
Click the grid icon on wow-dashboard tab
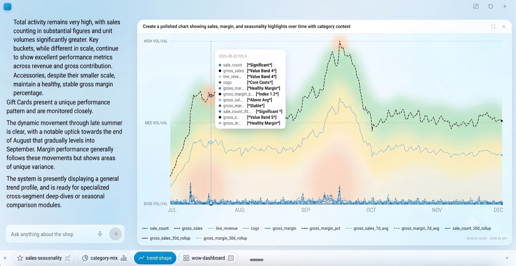tap(186, 258)
